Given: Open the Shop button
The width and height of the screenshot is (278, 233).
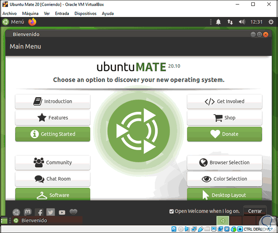Looking at the screenshot, I should coord(224,118).
